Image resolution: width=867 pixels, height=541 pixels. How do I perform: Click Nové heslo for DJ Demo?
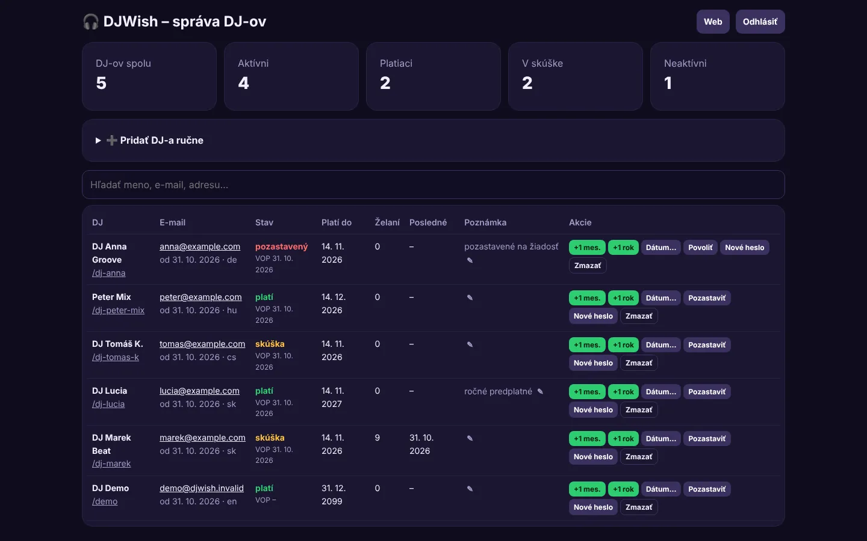593,507
